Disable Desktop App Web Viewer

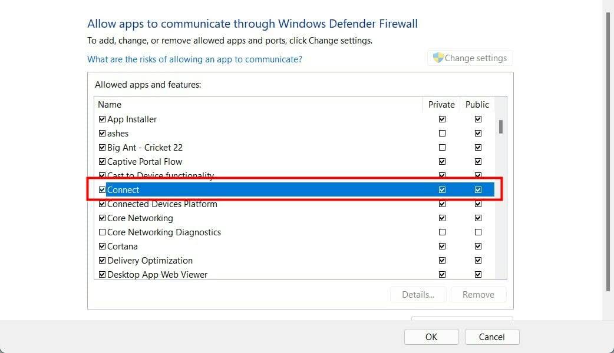click(102, 274)
